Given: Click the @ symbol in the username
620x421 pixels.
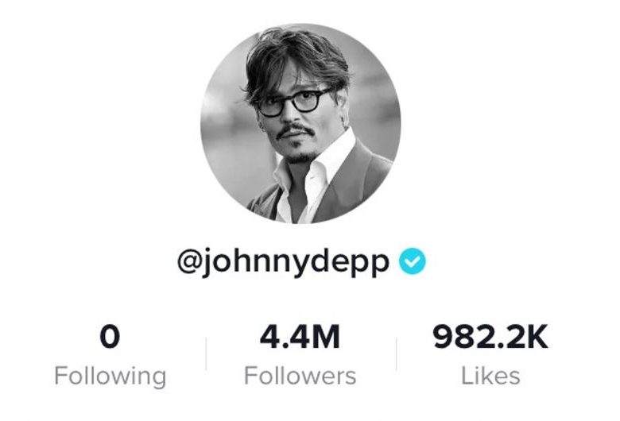Looking at the screenshot, I should [190, 262].
